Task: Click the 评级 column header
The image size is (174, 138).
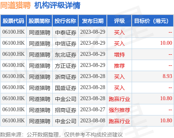Action: [119, 21]
